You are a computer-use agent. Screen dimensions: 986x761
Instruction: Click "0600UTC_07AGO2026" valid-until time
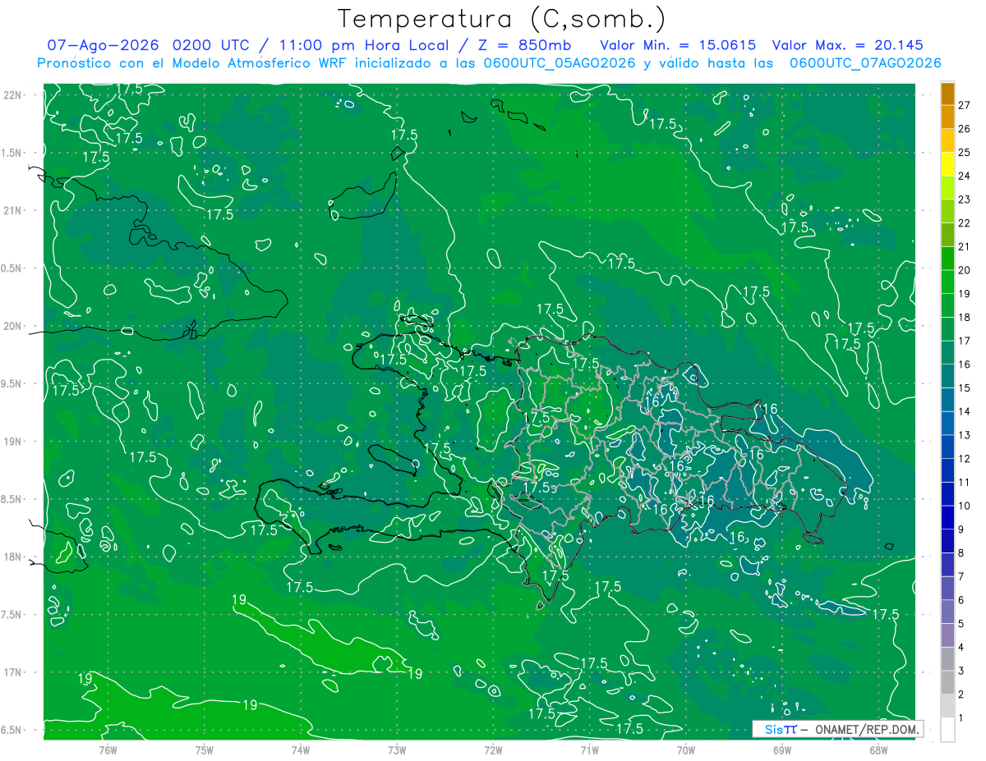pos(865,63)
